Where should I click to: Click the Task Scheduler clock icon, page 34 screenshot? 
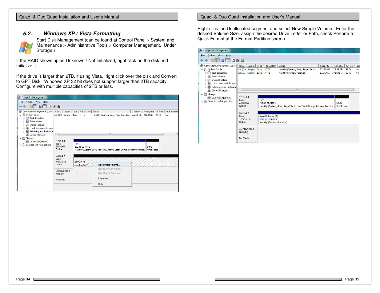point(27,118)
